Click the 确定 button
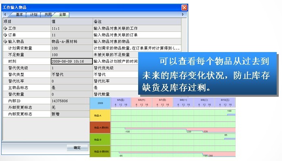The image size is (282, 161). click(x=77, y=148)
